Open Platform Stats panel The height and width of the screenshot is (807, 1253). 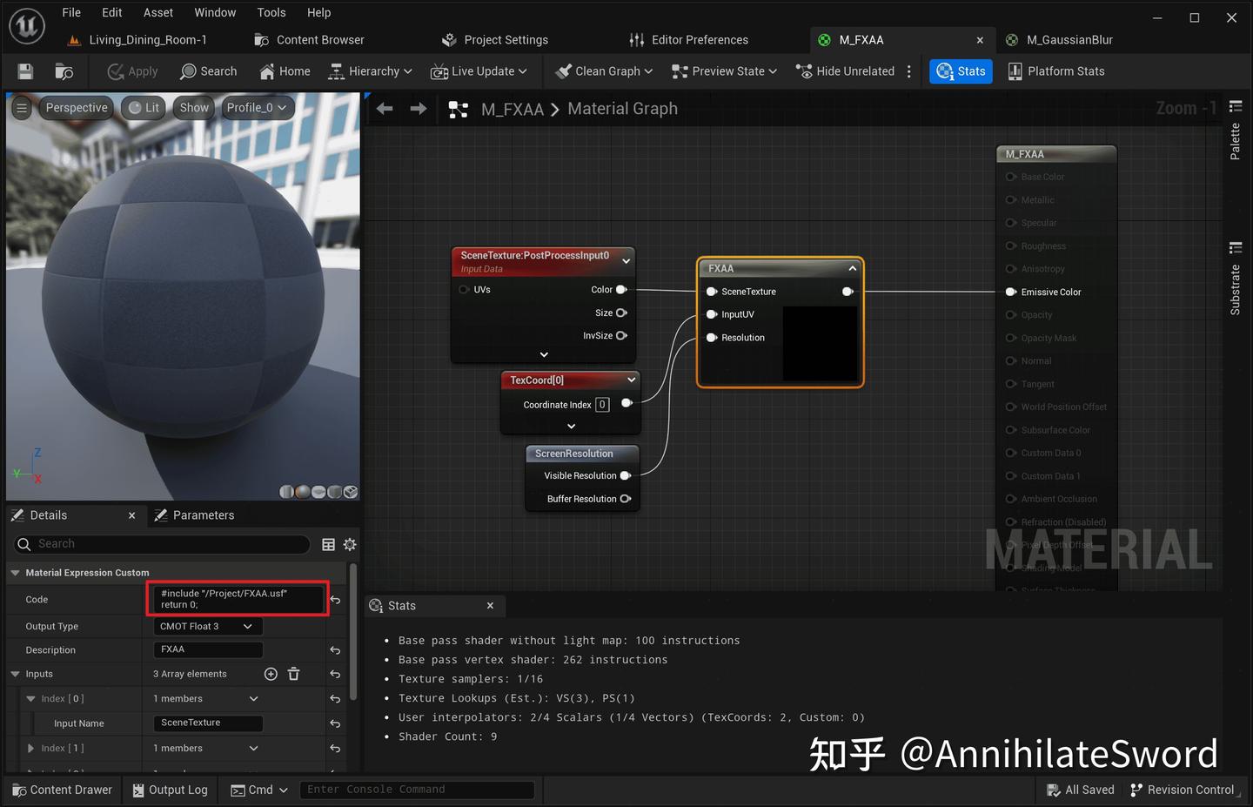click(x=1055, y=71)
